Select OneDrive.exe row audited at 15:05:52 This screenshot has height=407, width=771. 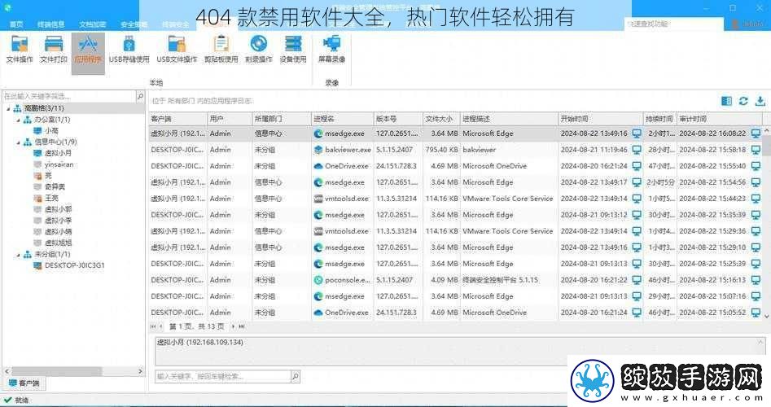(456, 313)
